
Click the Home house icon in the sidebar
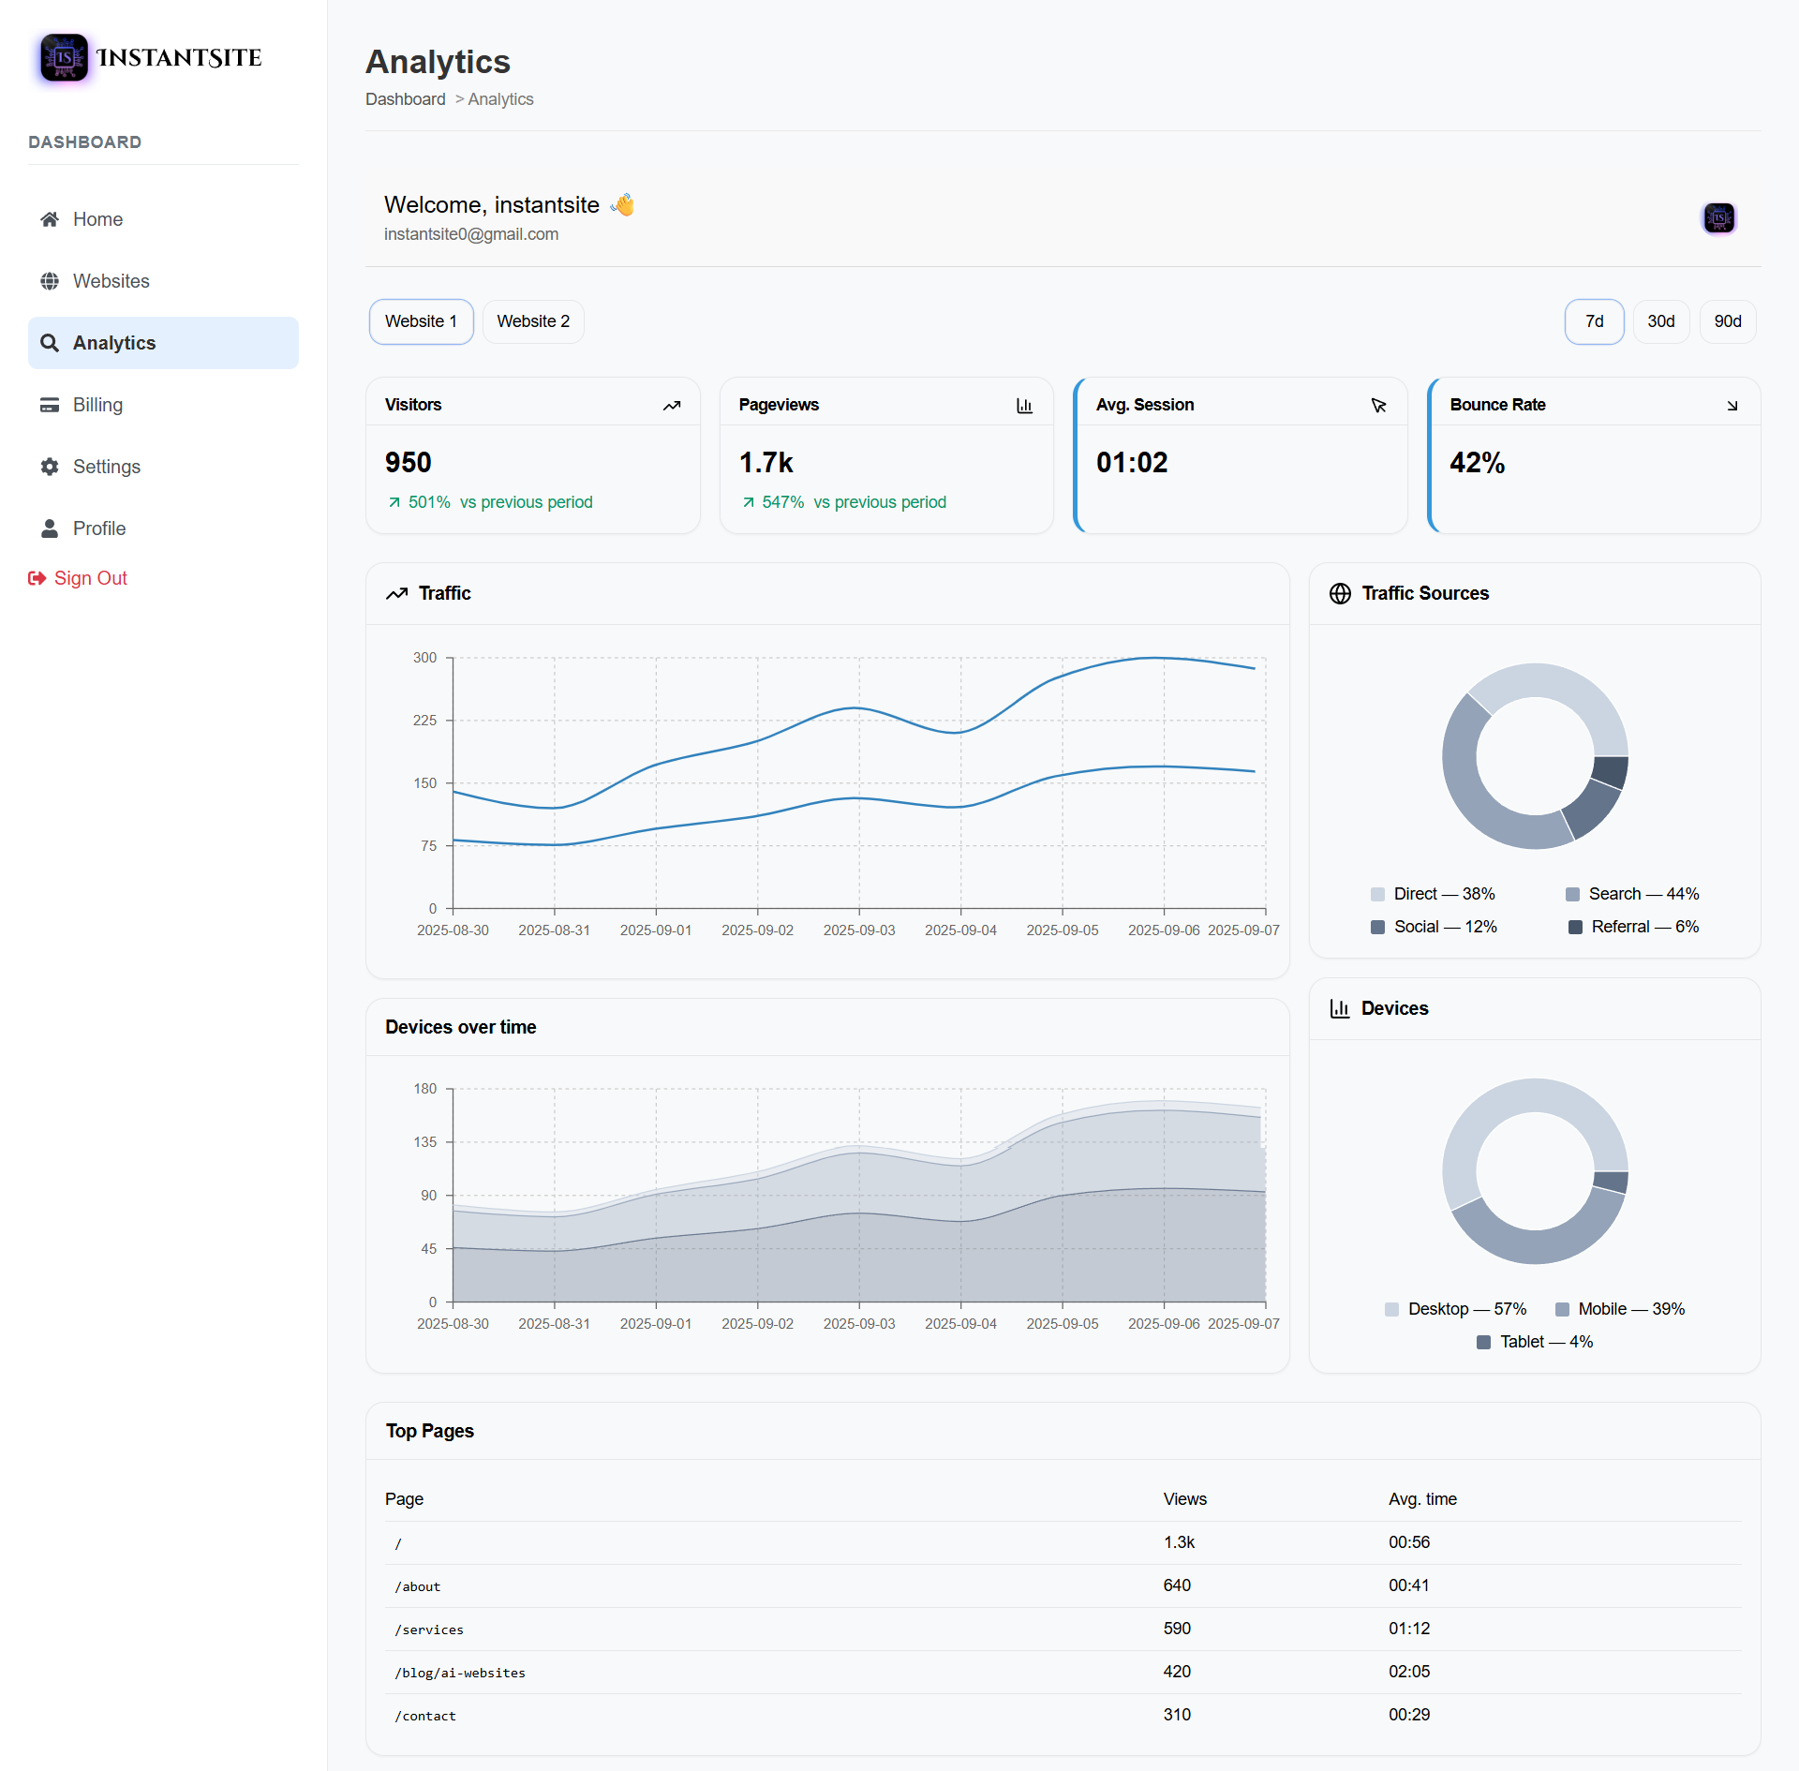(50, 218)
